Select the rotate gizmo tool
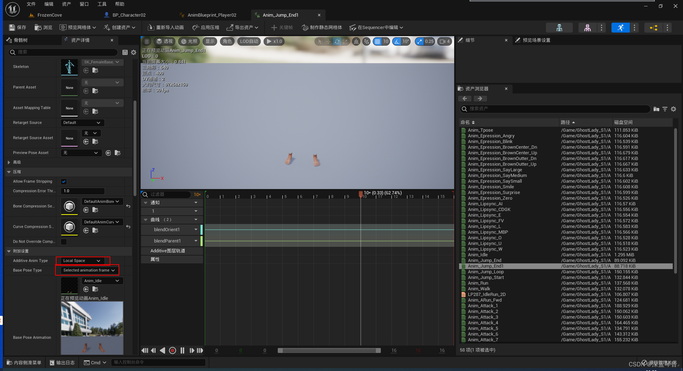The image size is (683, 371). [x=337, y=41]
